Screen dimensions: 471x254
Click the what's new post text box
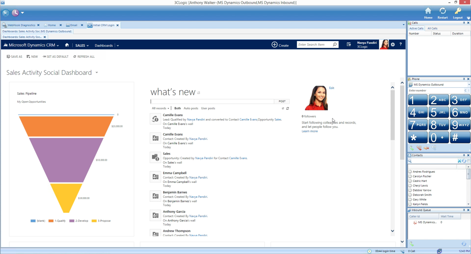tap(212, 101)
